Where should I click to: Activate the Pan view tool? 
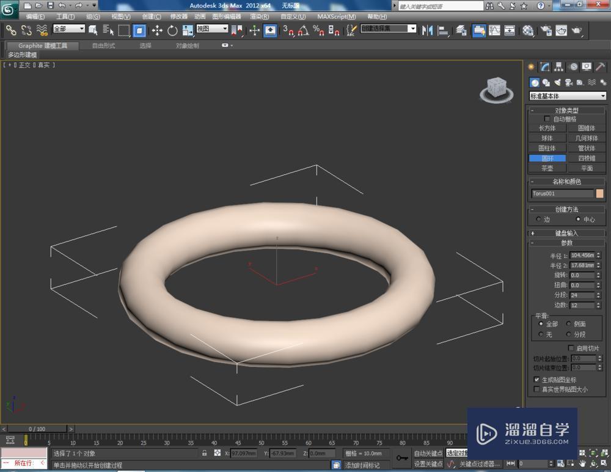(x=582, y=463)
